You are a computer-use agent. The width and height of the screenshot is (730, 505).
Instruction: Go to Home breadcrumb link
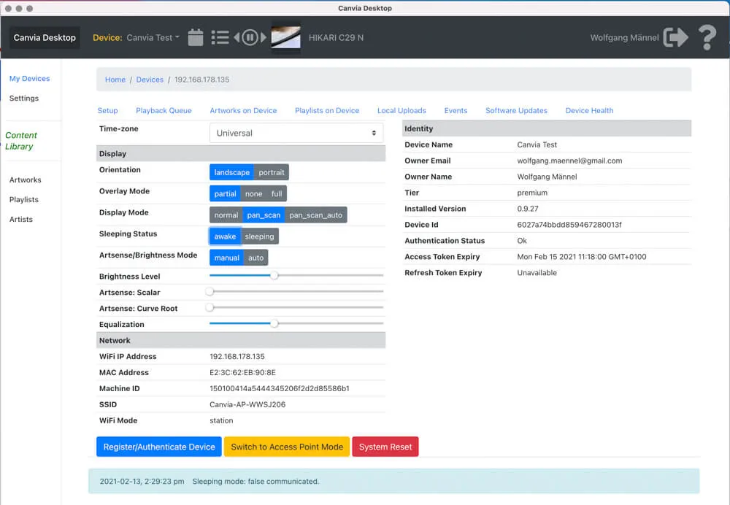tap(115, 80)
